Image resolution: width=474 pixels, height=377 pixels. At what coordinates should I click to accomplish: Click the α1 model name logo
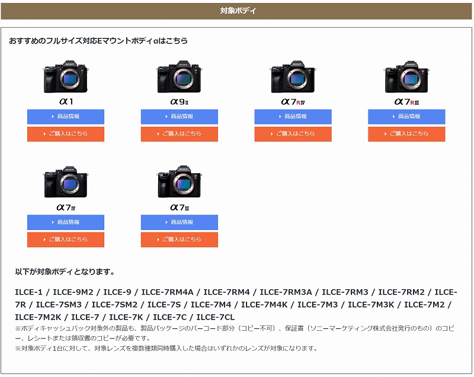pos(66,101)
